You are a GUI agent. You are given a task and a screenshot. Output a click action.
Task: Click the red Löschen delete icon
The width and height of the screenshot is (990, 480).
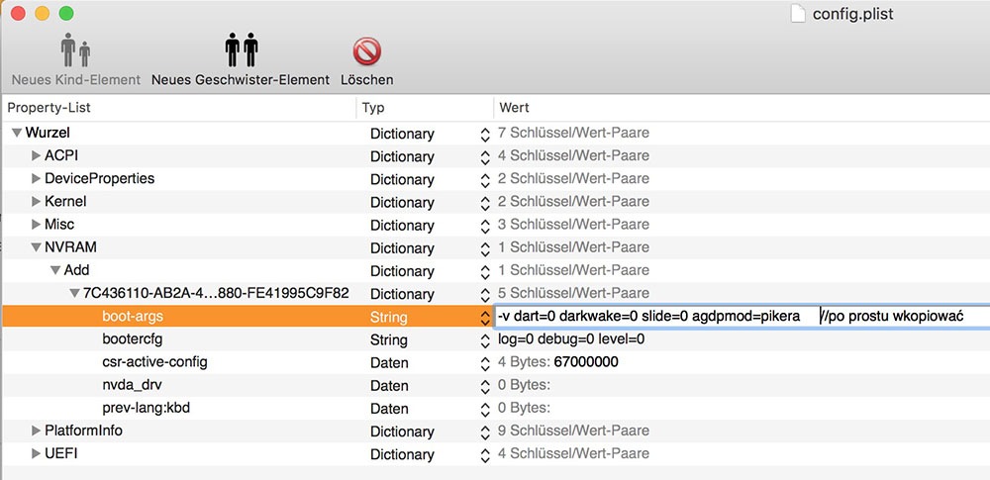366,50
